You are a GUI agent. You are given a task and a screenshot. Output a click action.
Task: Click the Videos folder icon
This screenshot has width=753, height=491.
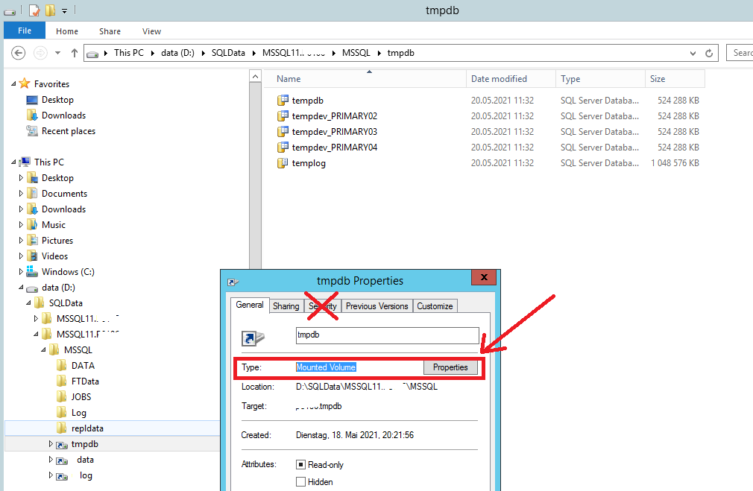(32, 256)
